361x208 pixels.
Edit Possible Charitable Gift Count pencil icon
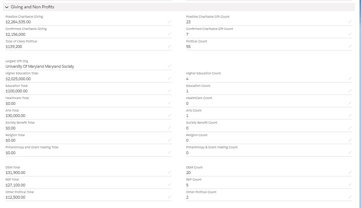pos(350,22)
